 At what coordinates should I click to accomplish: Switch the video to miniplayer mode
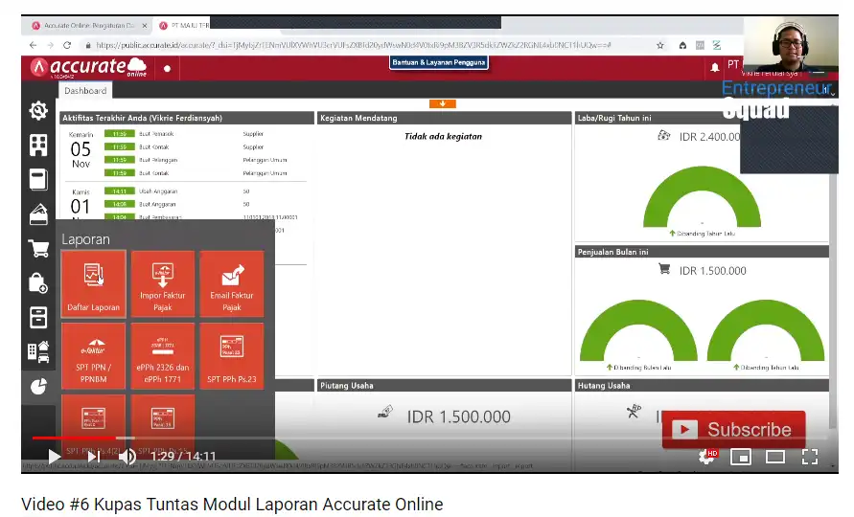coord(741,457)
